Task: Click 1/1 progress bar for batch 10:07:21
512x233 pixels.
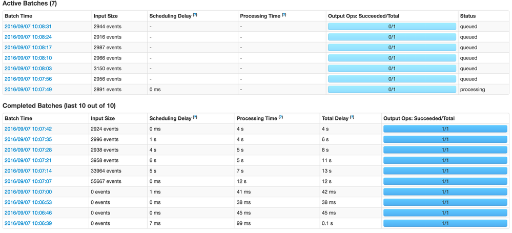Action: [x=445, y=161]
